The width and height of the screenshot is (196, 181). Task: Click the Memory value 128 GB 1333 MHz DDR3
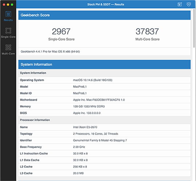[x=89, y=106]
